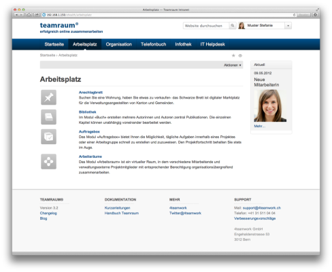Image resolution: width=332 pixels, height=272 pixels.
Task: Click the browser home icon
Action: pos(29,15)
